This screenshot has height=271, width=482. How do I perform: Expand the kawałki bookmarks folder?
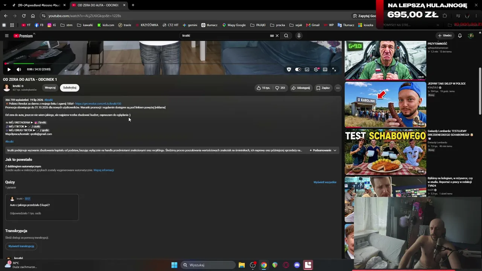pyautogui.click(x=85, y=25)
